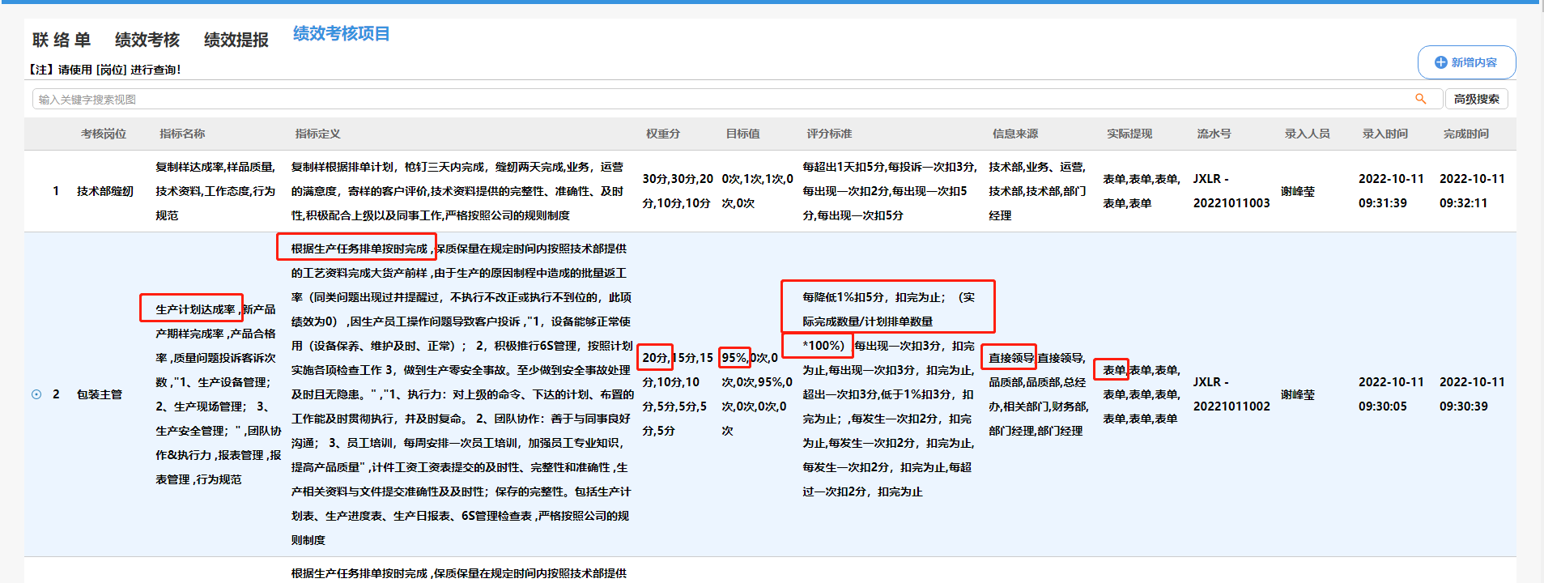Click the 【注】请使用 [岗位] 进行查询 note
Screen dimensions: 1544x583
point(104,70)
